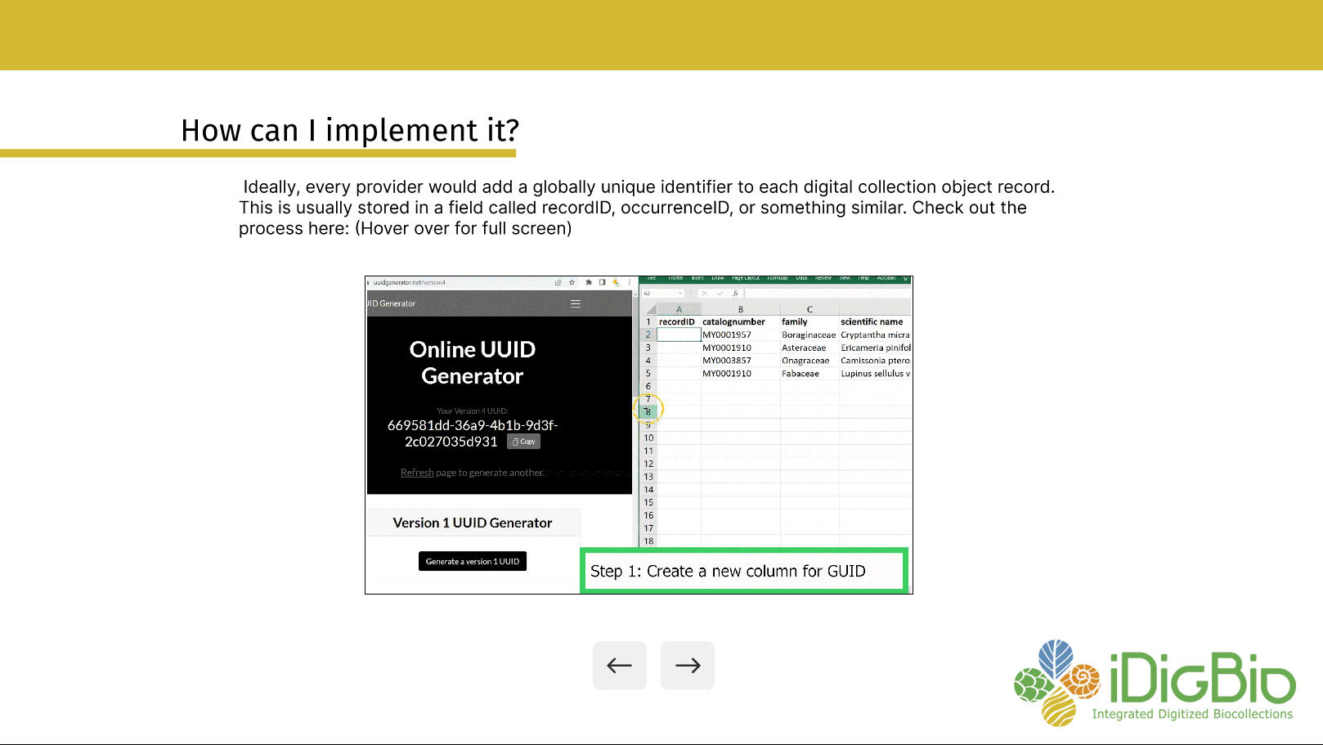Image resolution: width=1323 pixels, height=745 pixels.
Task: Copy the generated Version 4 UUID
Action: click(523, 442)
